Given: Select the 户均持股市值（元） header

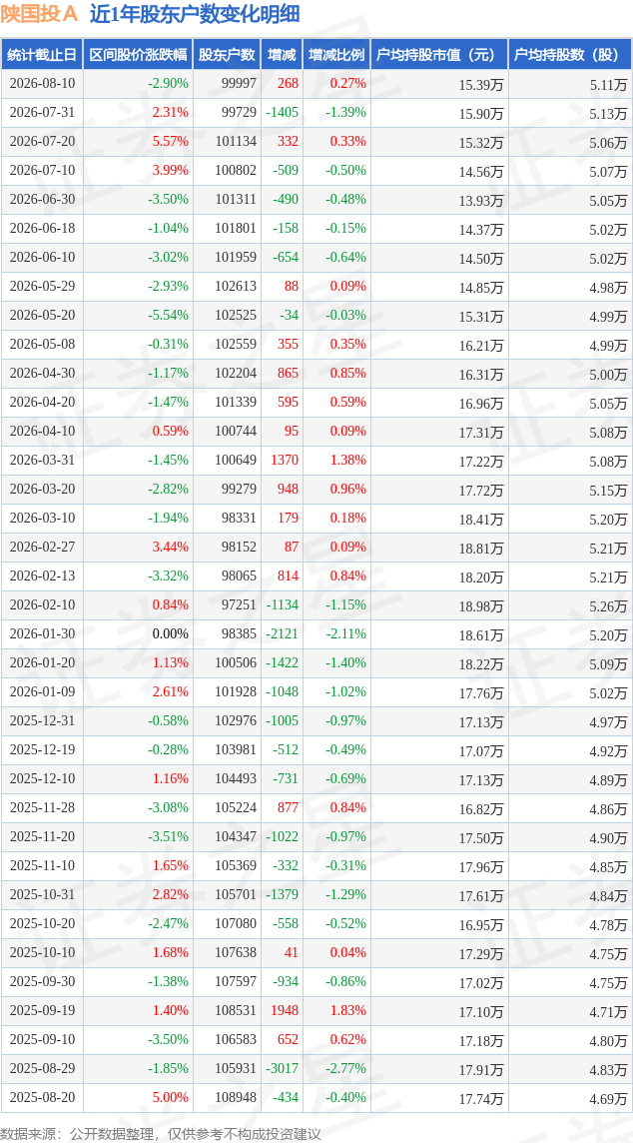Looking at the screenshot, I should 438,55.
